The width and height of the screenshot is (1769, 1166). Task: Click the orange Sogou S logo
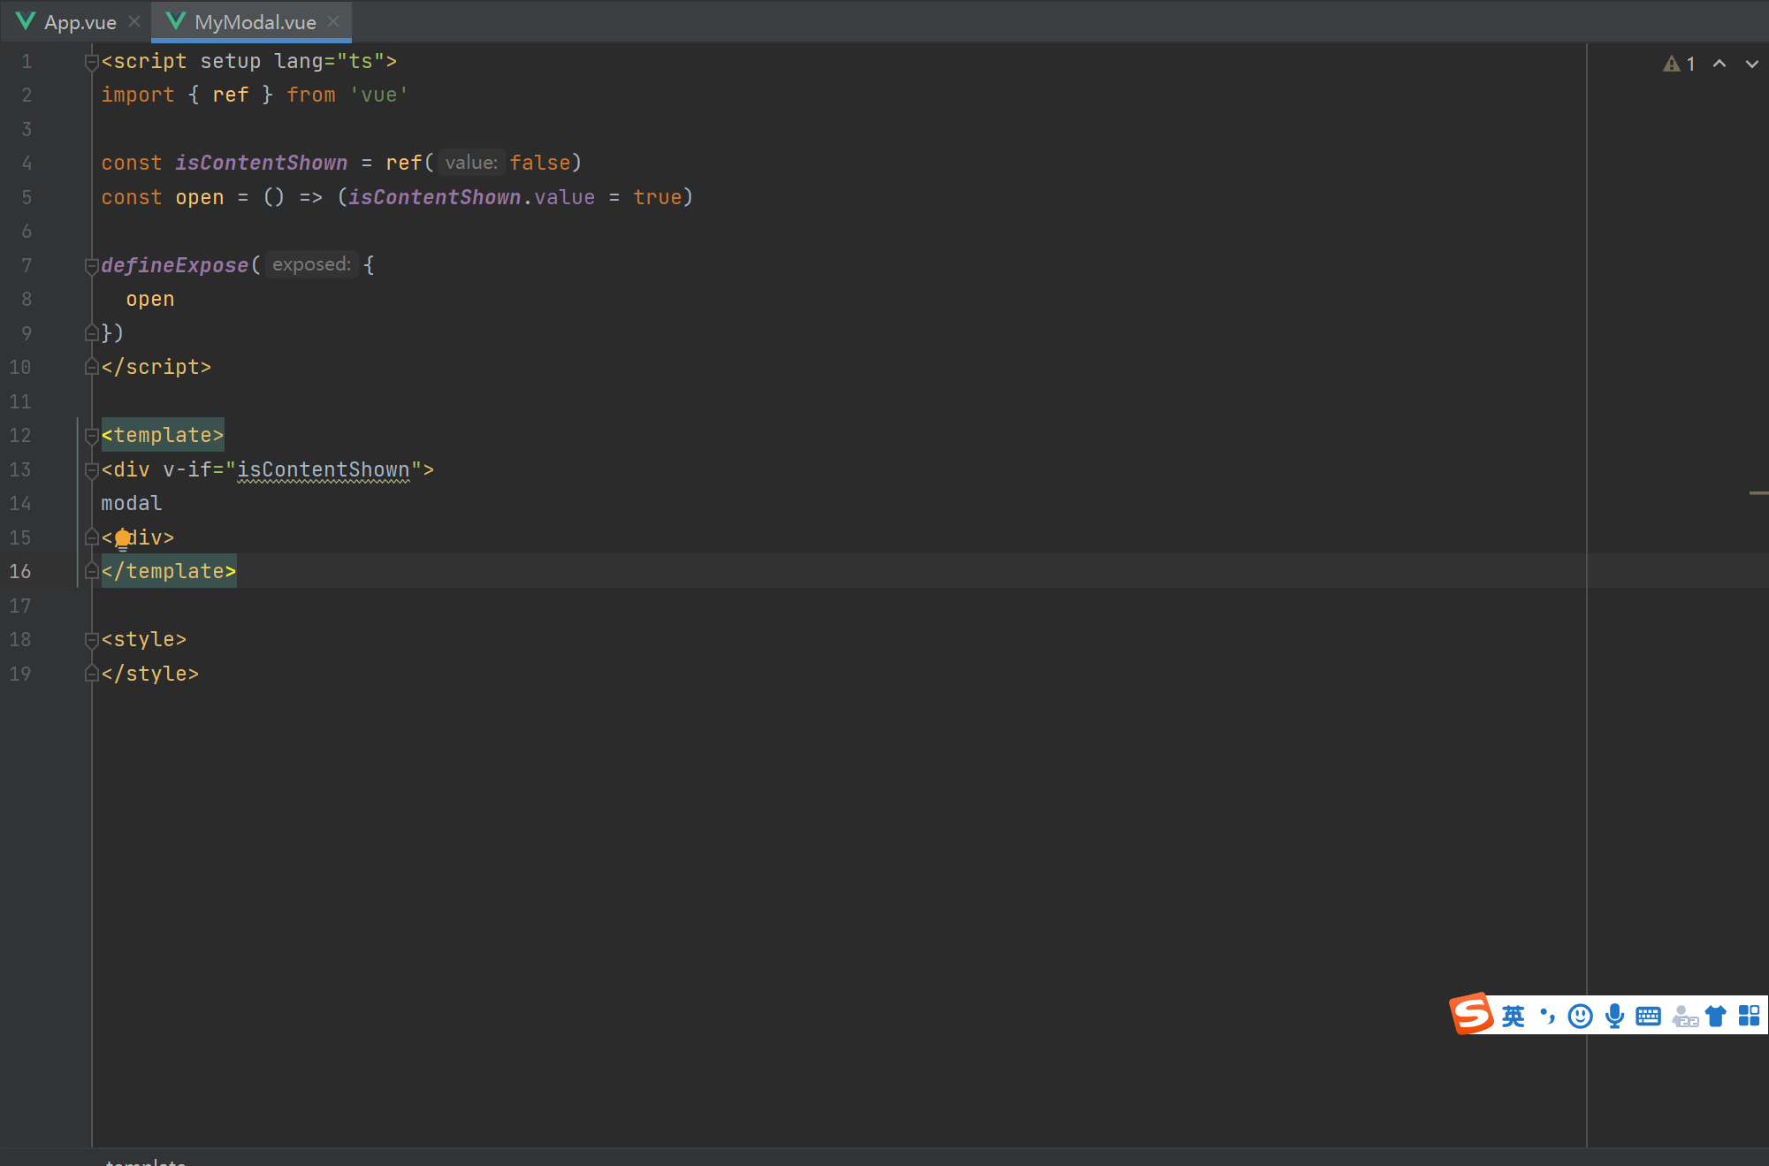click(1470, 1014)
